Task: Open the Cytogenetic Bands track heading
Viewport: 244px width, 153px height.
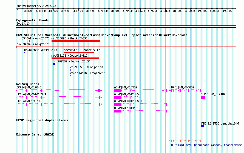Action: pos(33,20)
